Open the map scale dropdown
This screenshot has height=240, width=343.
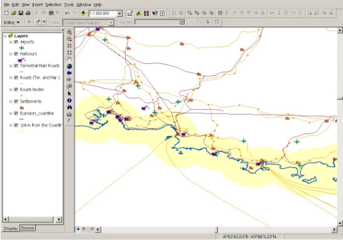tap(119, 14)
